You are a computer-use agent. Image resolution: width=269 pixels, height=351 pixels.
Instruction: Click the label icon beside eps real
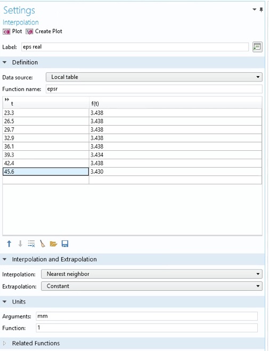coord(257,47)
